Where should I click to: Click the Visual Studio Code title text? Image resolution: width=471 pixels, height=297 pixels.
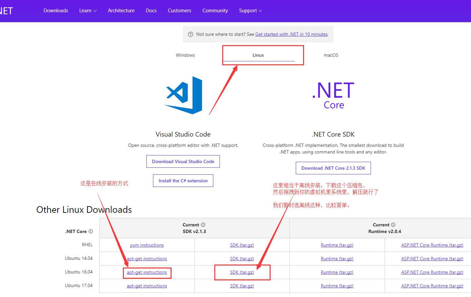click(183, 134)
